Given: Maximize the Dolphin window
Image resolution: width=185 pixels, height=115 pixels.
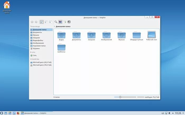Looking at the screenshot, I should (152, 17).
